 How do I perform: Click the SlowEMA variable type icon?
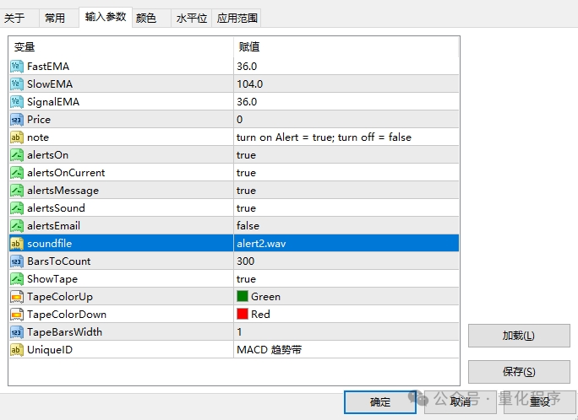[17, 83]
